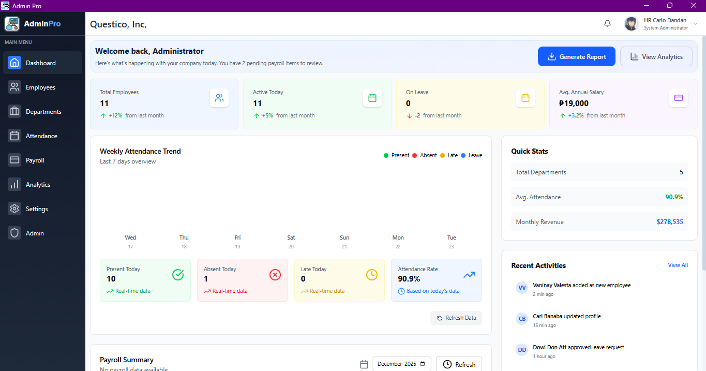Click Carl Banaba updated profile entry
Image resolution: width=706 pixels, height=371 pixels.
click(x=567, y=316)
